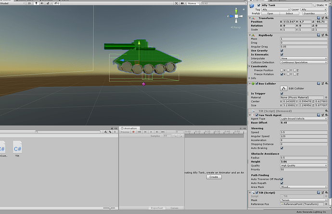
Task: Open the Shaded draw mode dropdown
Action: tap(13, 3)
